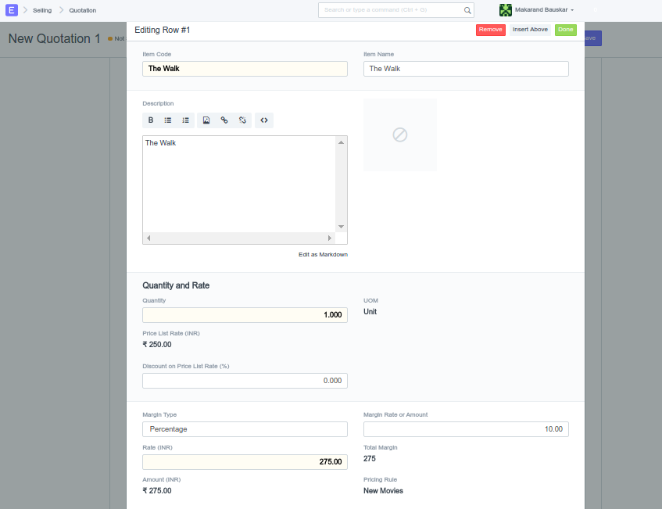Click the search magnifier icon
The image size is (662, 509).
(x=467, y=10)
